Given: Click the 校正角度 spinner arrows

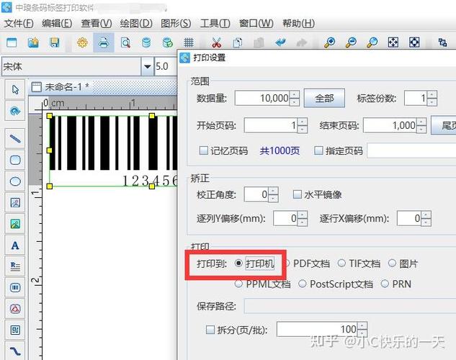Looking at the screenshot, I should [273, 194].
